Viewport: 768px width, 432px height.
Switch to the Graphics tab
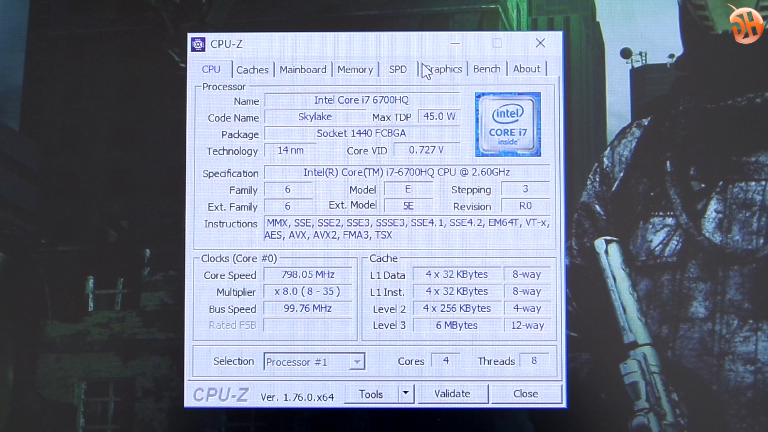tap(443, 69)
